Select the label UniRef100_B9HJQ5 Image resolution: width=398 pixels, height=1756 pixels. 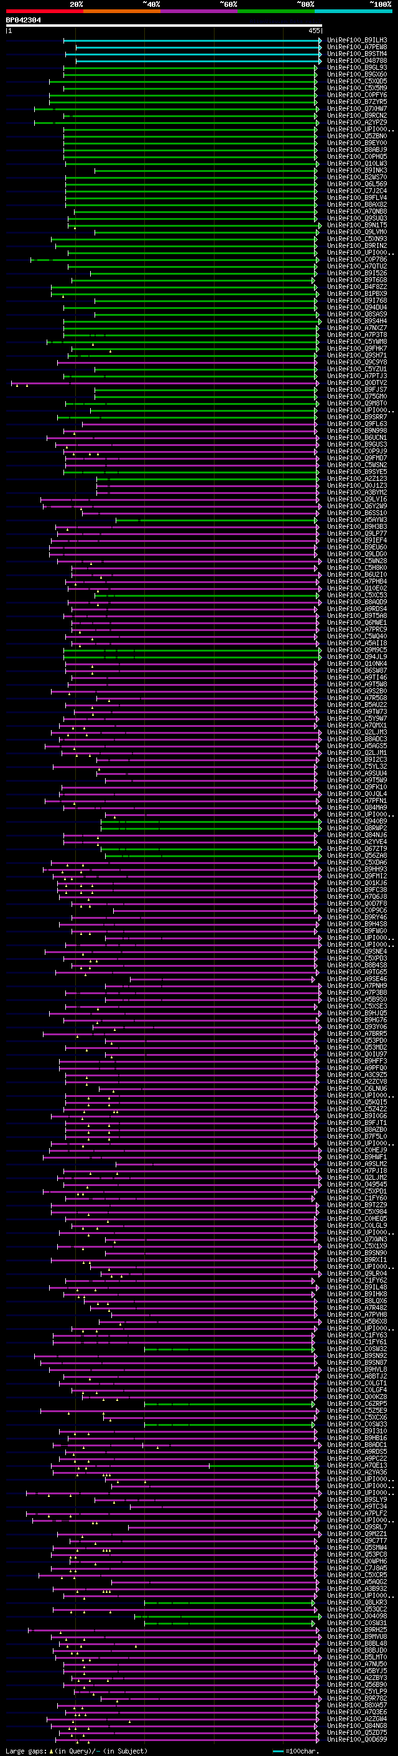click(x=357, y=1013)
